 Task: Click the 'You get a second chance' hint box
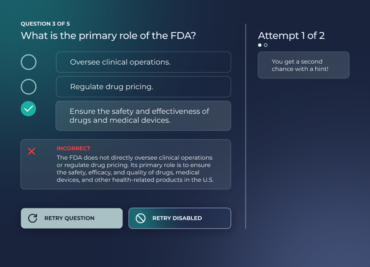coord(303,65)
